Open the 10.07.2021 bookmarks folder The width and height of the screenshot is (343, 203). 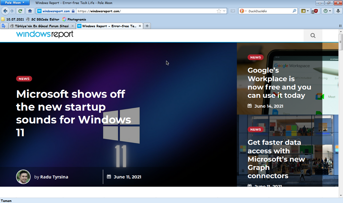(12, 19)
